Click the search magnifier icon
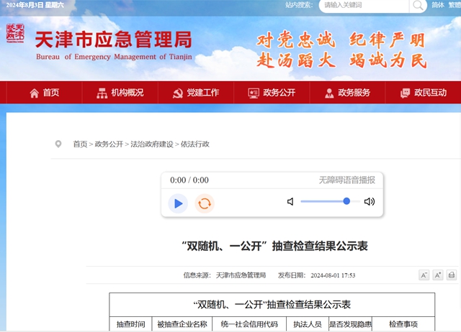 click(x=419, y=6)
